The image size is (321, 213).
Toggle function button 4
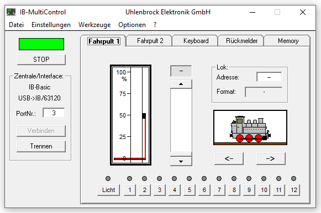175,190
